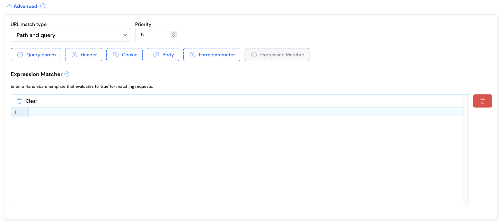This screenshot has height=223, width=501.
Task: Click the Priority increment arrow
Action: (x=173, y=32)
